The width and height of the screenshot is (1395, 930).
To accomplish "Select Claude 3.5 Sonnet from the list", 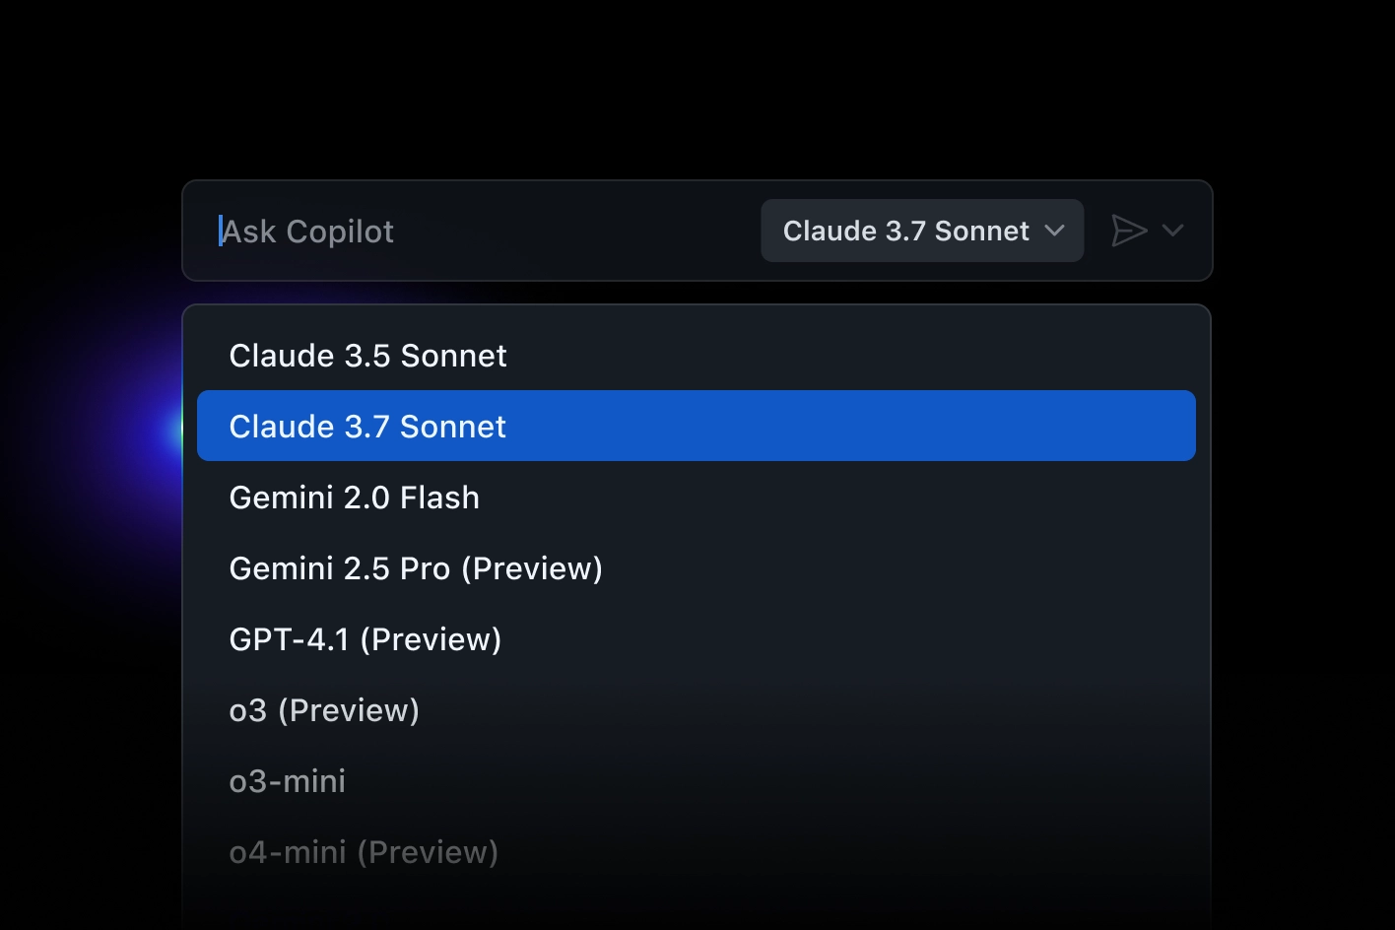I will tap(697, 356).
